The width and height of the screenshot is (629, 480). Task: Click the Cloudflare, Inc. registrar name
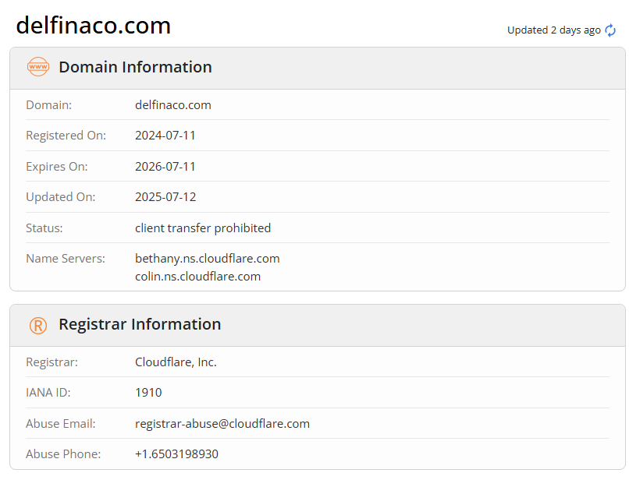point(176,362)
